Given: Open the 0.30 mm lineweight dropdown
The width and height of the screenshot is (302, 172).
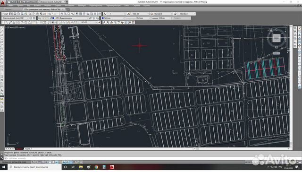Looking at the screenshot, I should click(161, 18).
